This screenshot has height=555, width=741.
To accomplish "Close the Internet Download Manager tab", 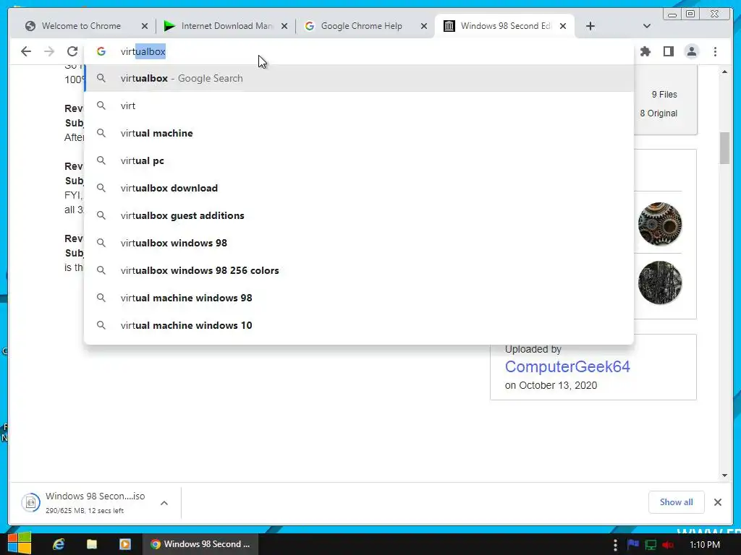I will pos(284,26).
